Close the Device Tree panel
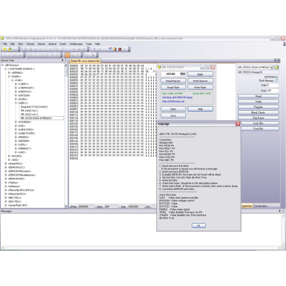The image size is (286, 286). (x=66, y=61)
